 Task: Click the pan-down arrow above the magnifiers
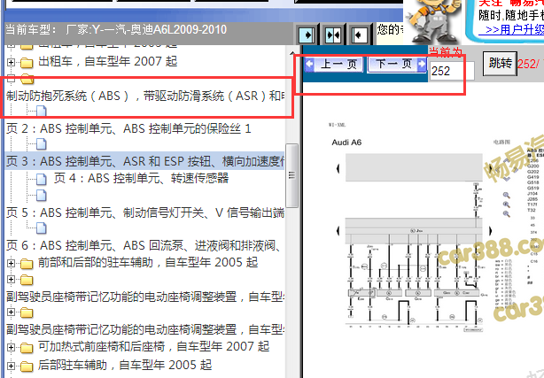507,180
